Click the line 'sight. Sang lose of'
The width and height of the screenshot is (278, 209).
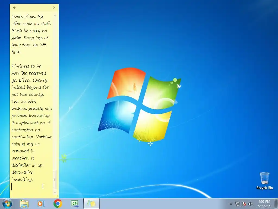pos(30,38)
